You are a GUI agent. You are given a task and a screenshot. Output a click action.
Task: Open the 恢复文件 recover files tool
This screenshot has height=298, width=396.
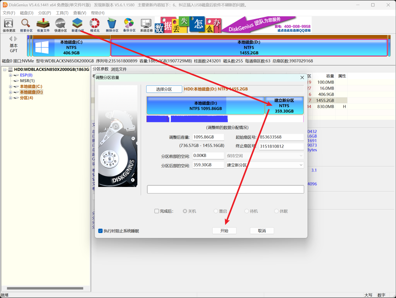[x=43, y=25]
